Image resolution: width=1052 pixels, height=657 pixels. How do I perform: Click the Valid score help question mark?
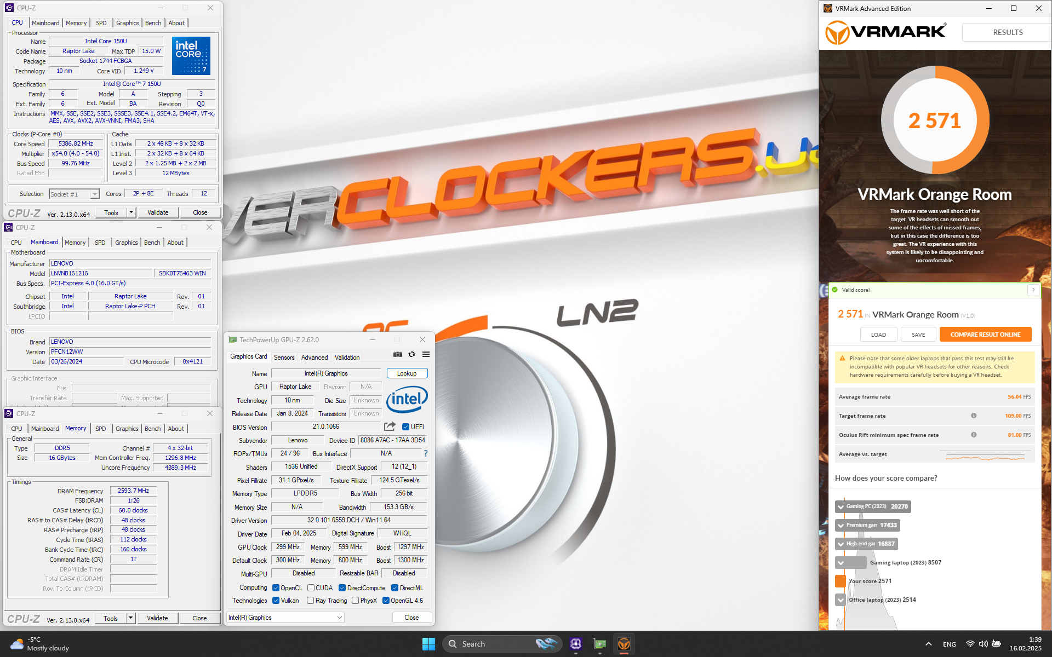tap(1033, 290)
